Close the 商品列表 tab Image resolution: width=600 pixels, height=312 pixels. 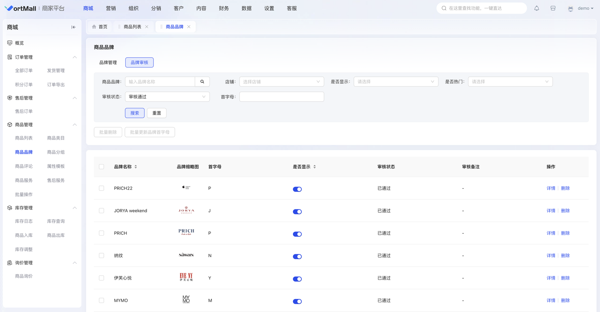coord(147,27)
